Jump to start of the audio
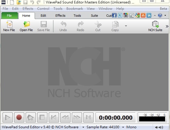This screenshot has height=130, width=170. [x=54, y=117]
